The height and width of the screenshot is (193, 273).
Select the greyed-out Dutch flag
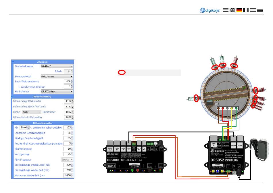[x=226, y=10]
